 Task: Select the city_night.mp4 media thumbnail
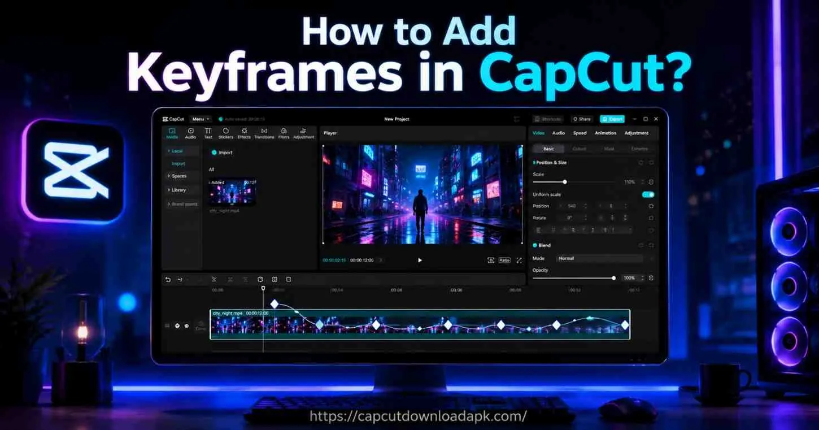[233, 193]
